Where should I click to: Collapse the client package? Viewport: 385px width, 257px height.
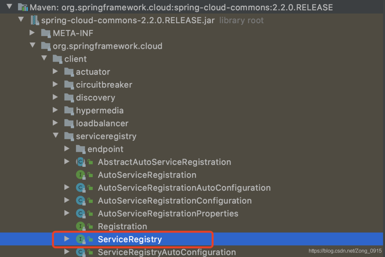click(x=44, y=58)
